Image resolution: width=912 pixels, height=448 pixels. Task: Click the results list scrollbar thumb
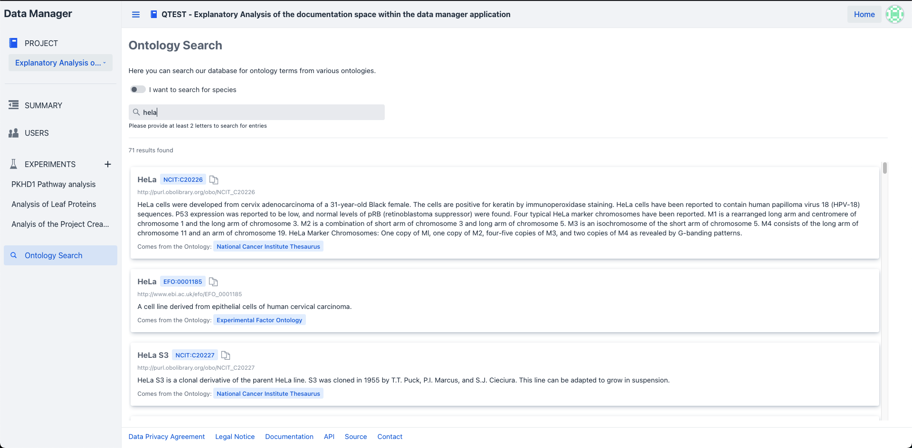885,168
